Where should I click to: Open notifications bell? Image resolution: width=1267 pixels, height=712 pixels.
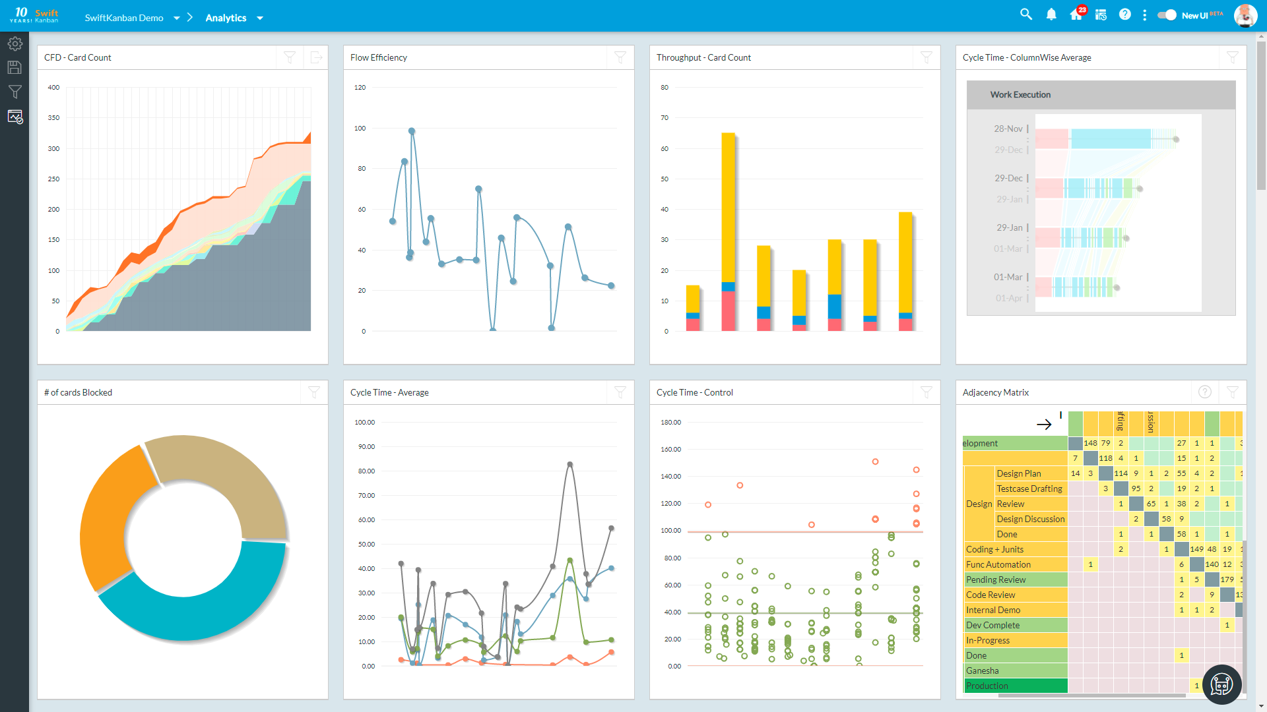coord(1051,15)
